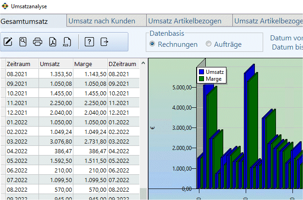Select Umsatz value 1.353,50
Viewport: 303px width, 200px height.
coord(56,74)
